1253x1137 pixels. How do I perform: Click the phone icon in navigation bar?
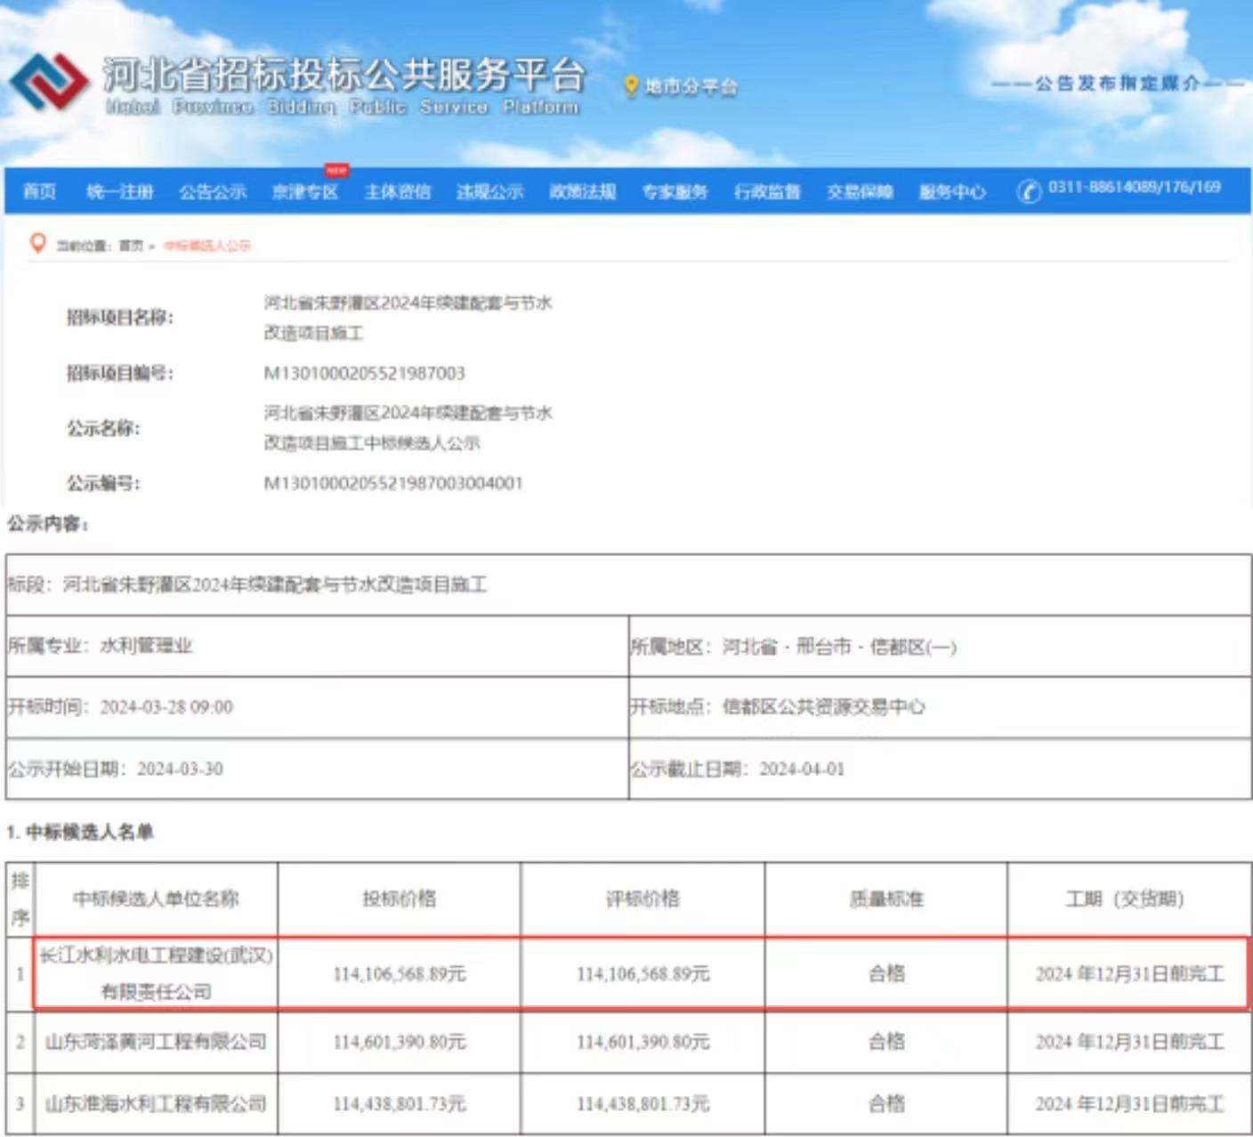coord(1029,191)
